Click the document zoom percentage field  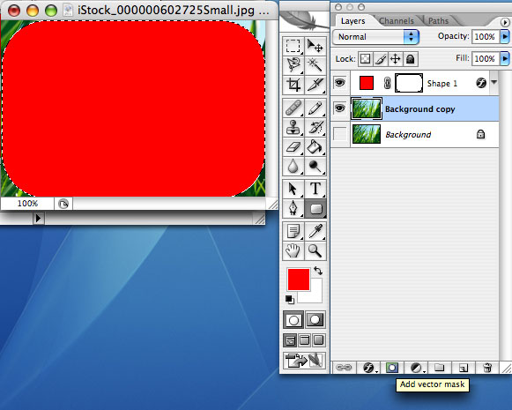pyautogui.click(x=27, y=204)
